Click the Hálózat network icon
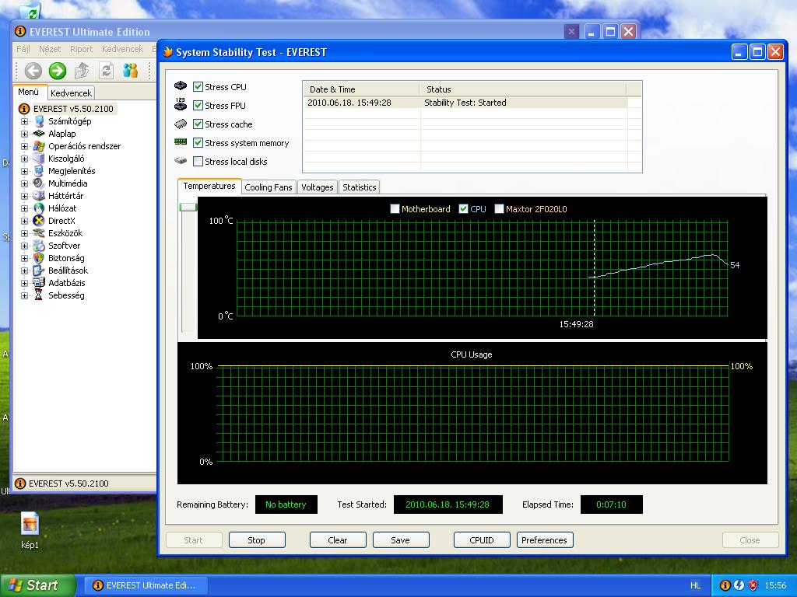Image resolution: width=797 pixels, height=597 pixels. (x=39, y=208)
